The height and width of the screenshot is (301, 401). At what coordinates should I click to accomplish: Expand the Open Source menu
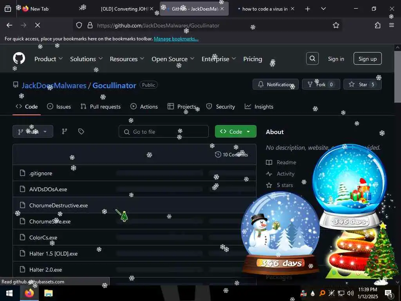[173, 59]
